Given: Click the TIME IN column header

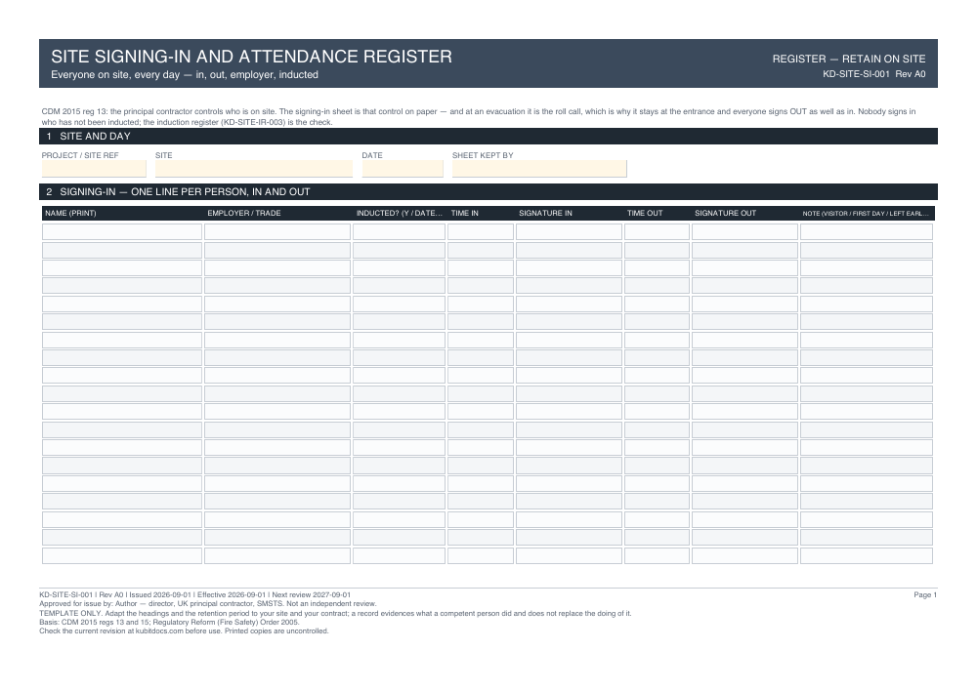Looking at the screenshot, I should [x=465, y=213].
